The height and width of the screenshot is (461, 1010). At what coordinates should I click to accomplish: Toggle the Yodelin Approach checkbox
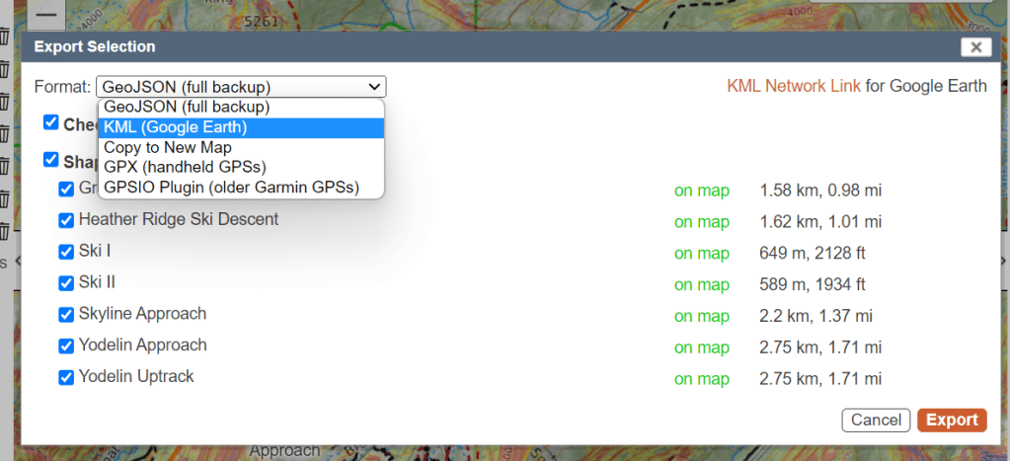click(66, 346)
